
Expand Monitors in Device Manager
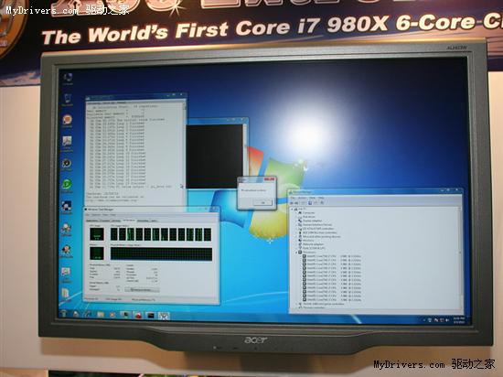pos(296,241)
